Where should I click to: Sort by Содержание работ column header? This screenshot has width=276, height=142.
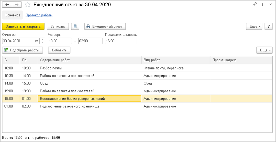89,60
